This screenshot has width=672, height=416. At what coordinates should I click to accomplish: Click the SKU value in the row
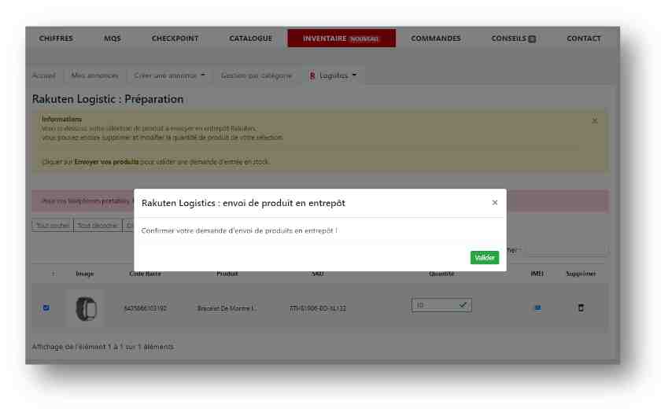point(318,308)
